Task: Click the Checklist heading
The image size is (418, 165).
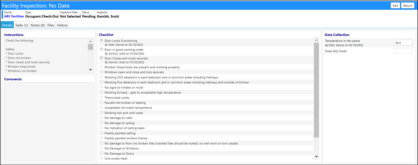Action: coord(106,35)
